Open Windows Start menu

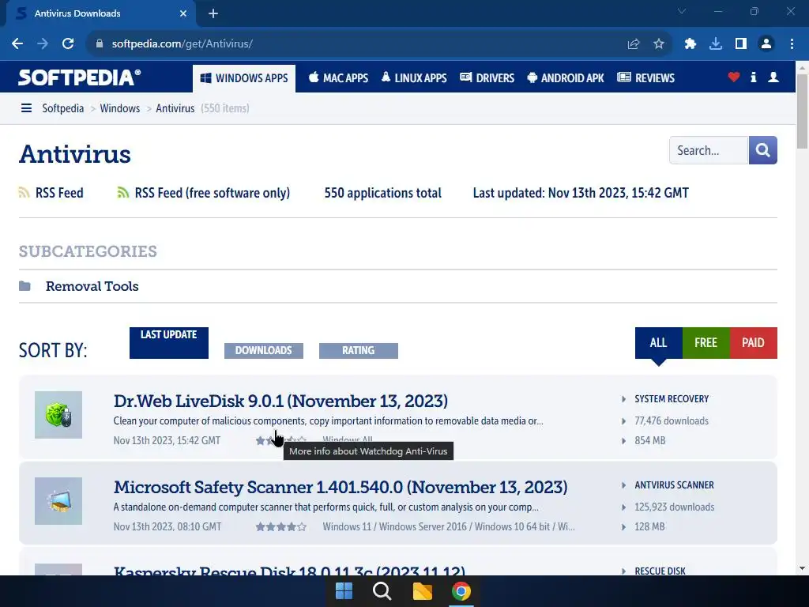tap(344, 591)
